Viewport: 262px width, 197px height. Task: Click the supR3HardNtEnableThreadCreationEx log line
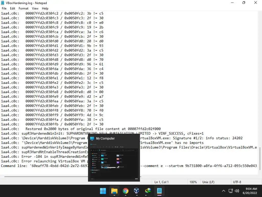pos(45,152)
